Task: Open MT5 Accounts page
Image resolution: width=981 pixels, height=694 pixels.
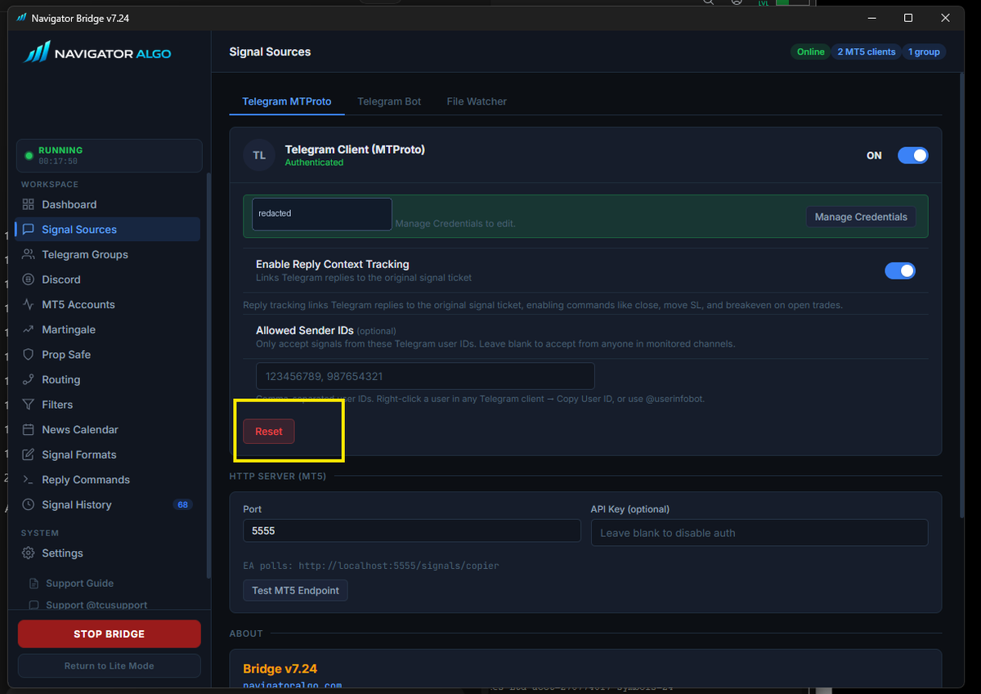Action: pyautogui.click(x=107, y=304)
